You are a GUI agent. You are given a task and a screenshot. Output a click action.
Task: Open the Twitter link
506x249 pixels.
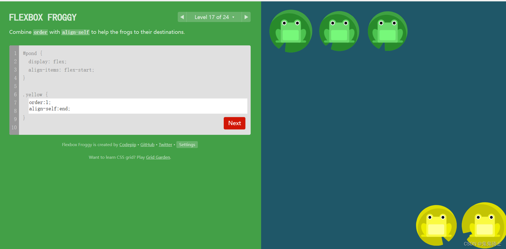click(x=165, y=145)
